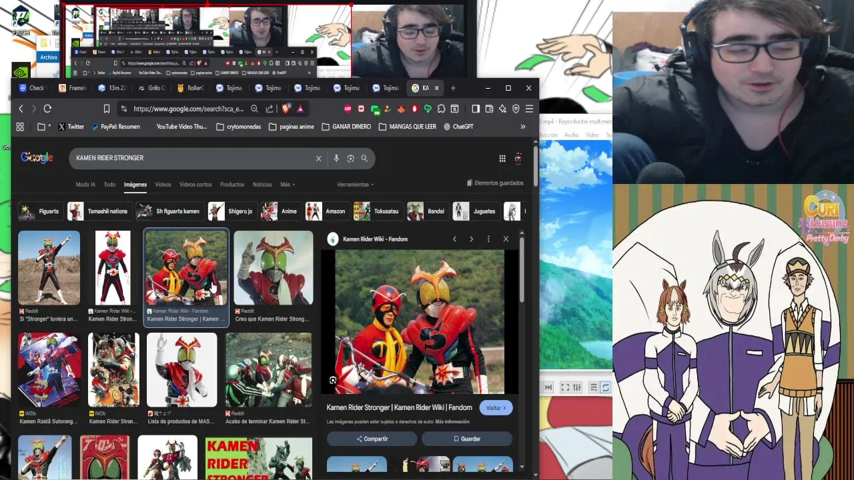The width and height of the screenshot is (854, 480).
Task: Toggle fullscreen in the VLC player
Action: 564,387
